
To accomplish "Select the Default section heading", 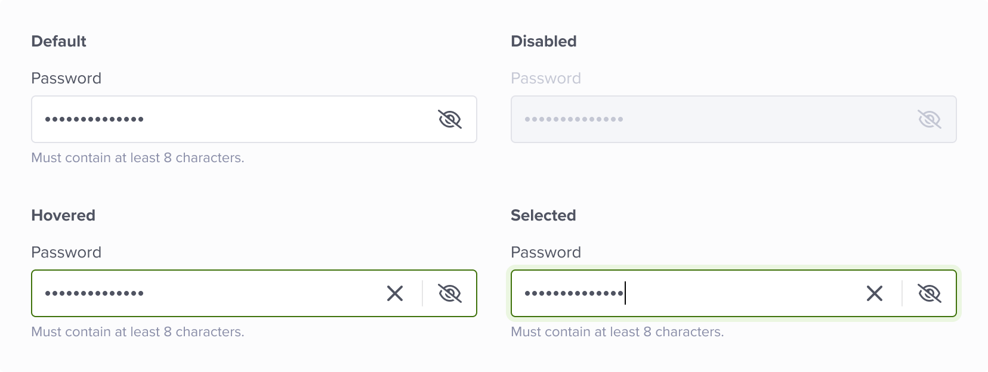I will [58, 41].
